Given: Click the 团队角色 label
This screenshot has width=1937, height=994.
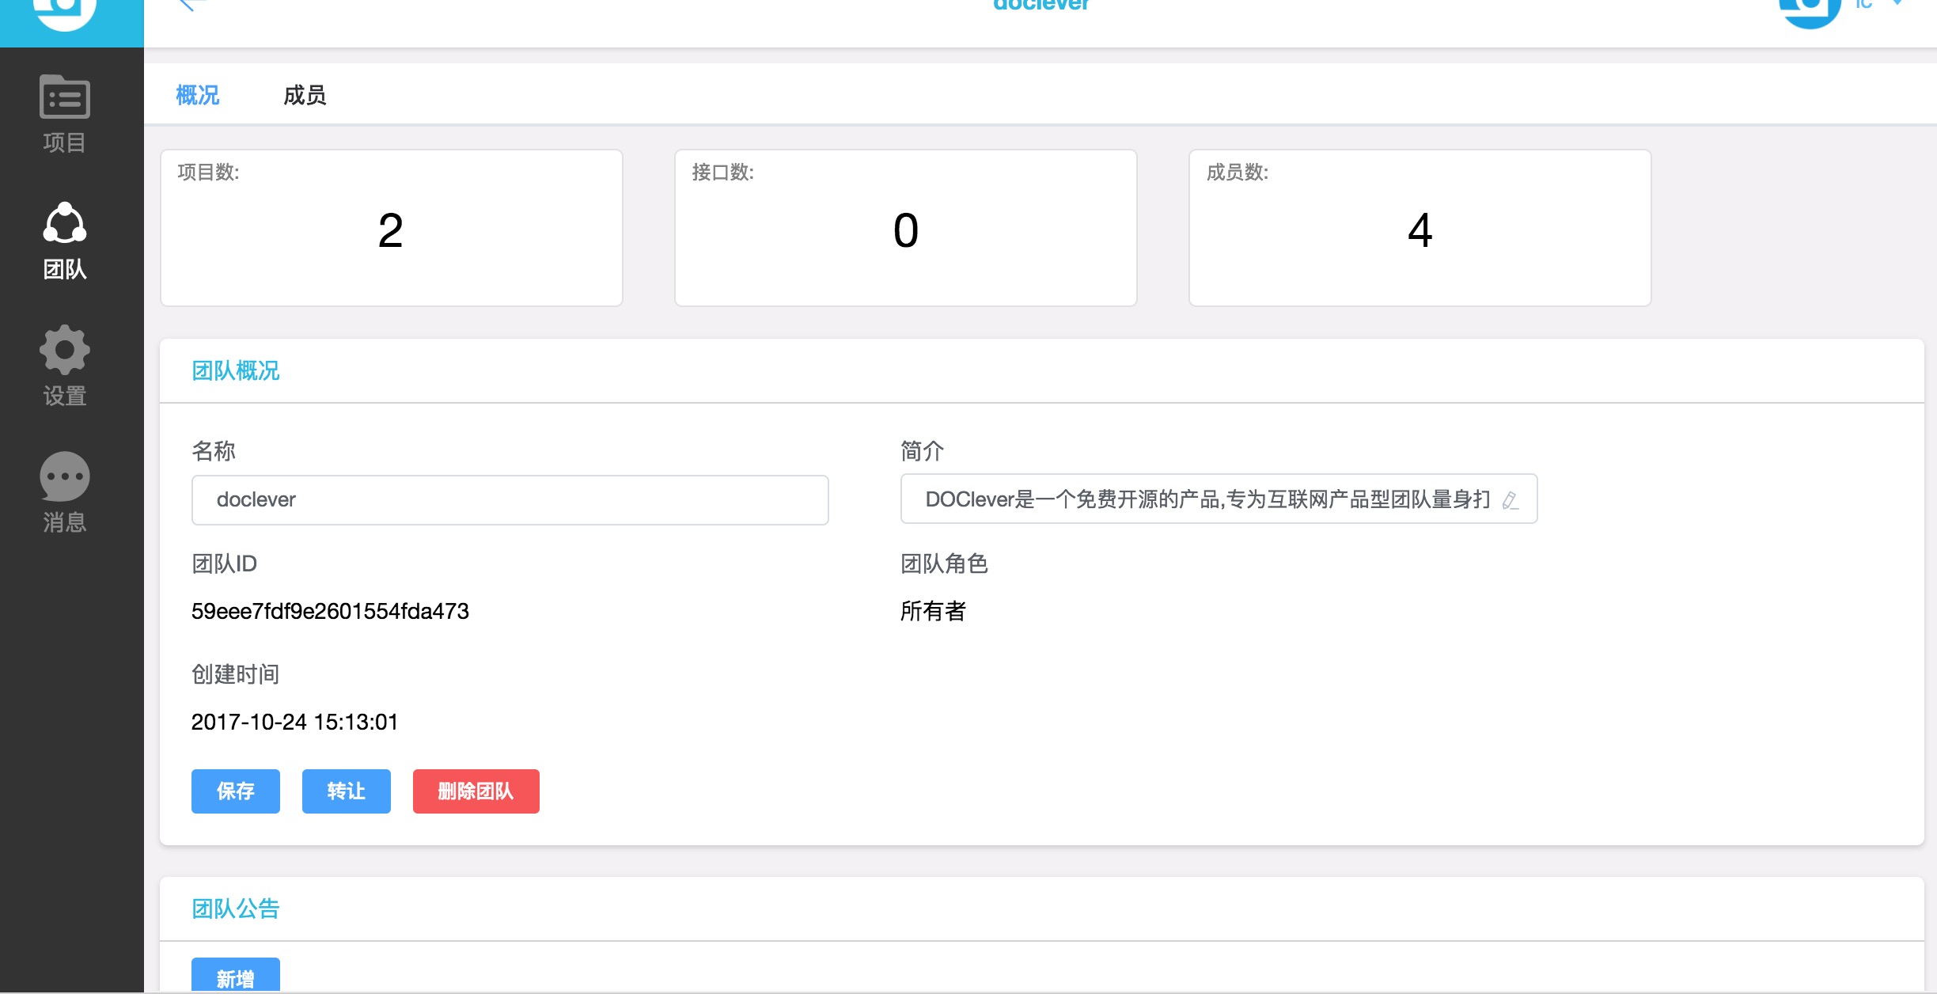Looking at the screenshot, I should (944, 563).
